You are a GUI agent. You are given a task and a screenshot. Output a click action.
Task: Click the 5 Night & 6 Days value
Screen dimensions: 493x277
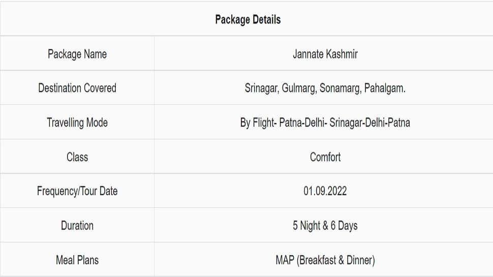(x=325, y=226)
